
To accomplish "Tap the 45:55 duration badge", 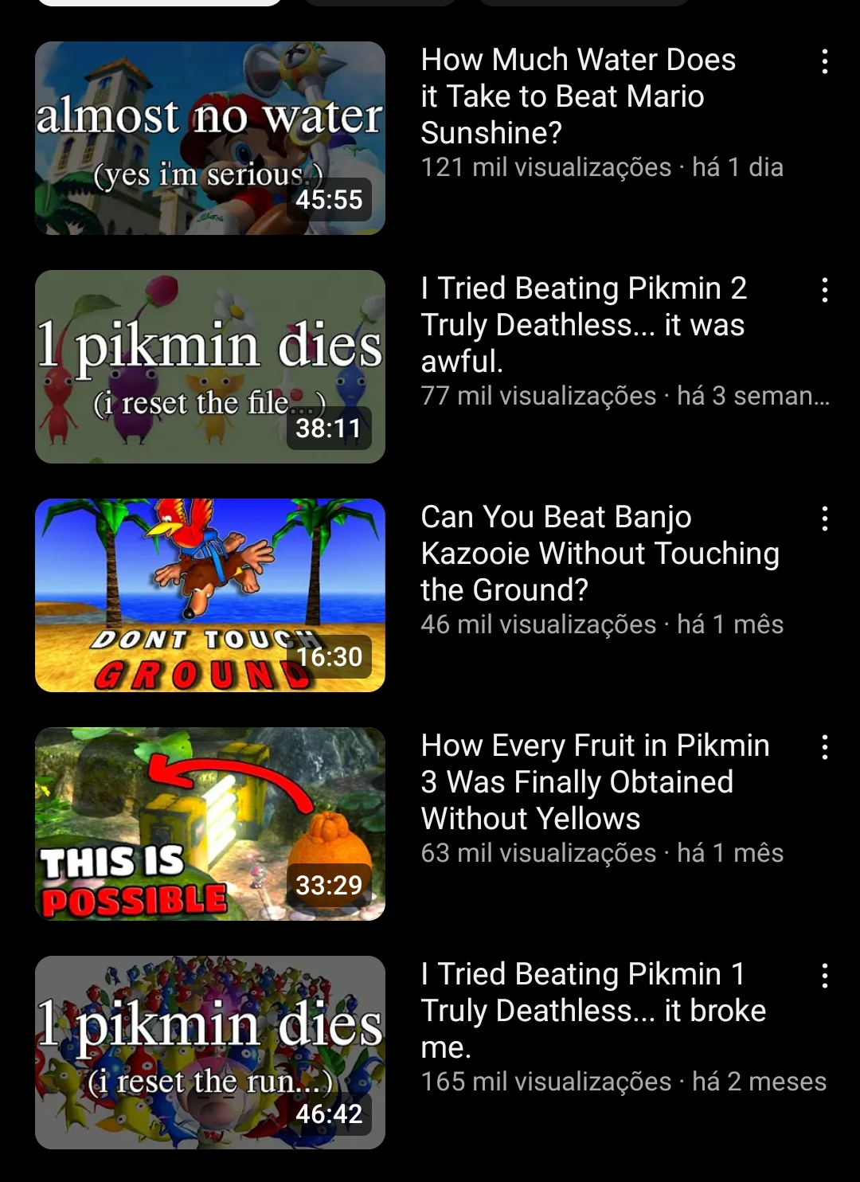I will (x=329, y=199).
